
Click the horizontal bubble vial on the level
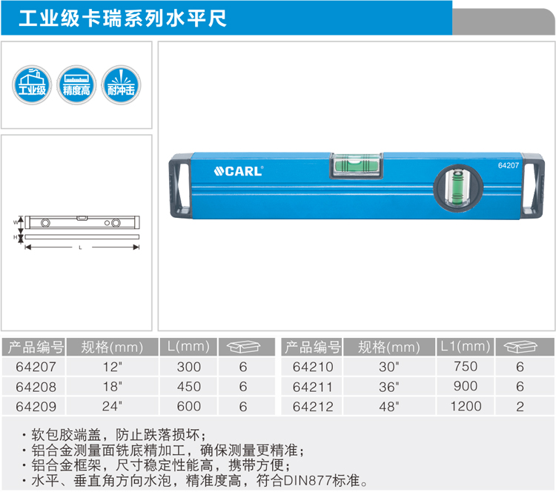tap(357, 165)
